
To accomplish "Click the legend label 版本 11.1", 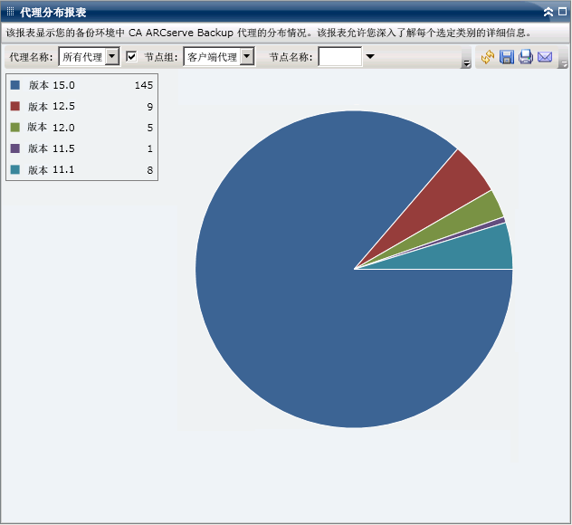I will click(52, 169).
